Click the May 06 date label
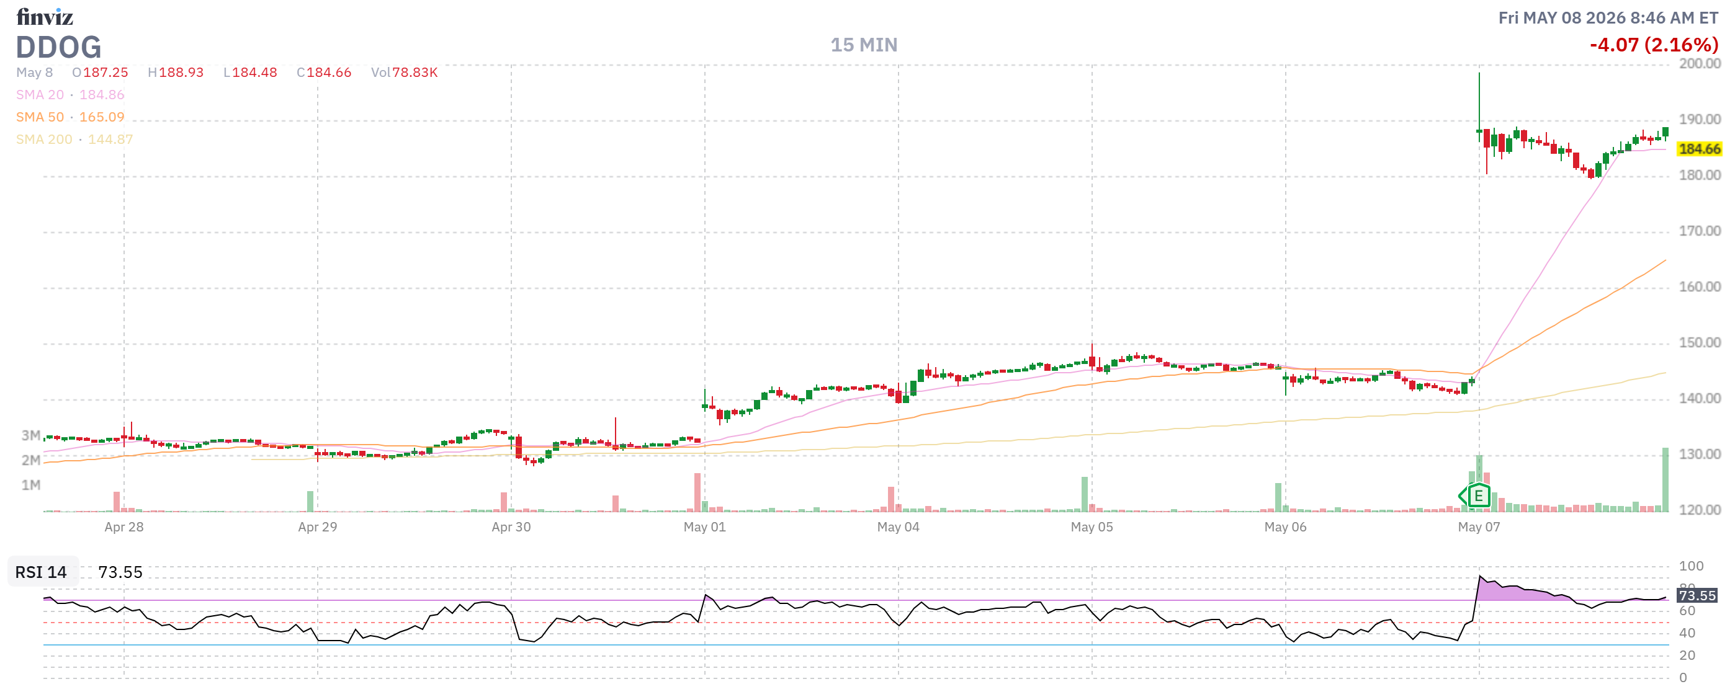The width and height of the screenshot is (1735, 697). pyautogui.click(x=1285, y=527)
